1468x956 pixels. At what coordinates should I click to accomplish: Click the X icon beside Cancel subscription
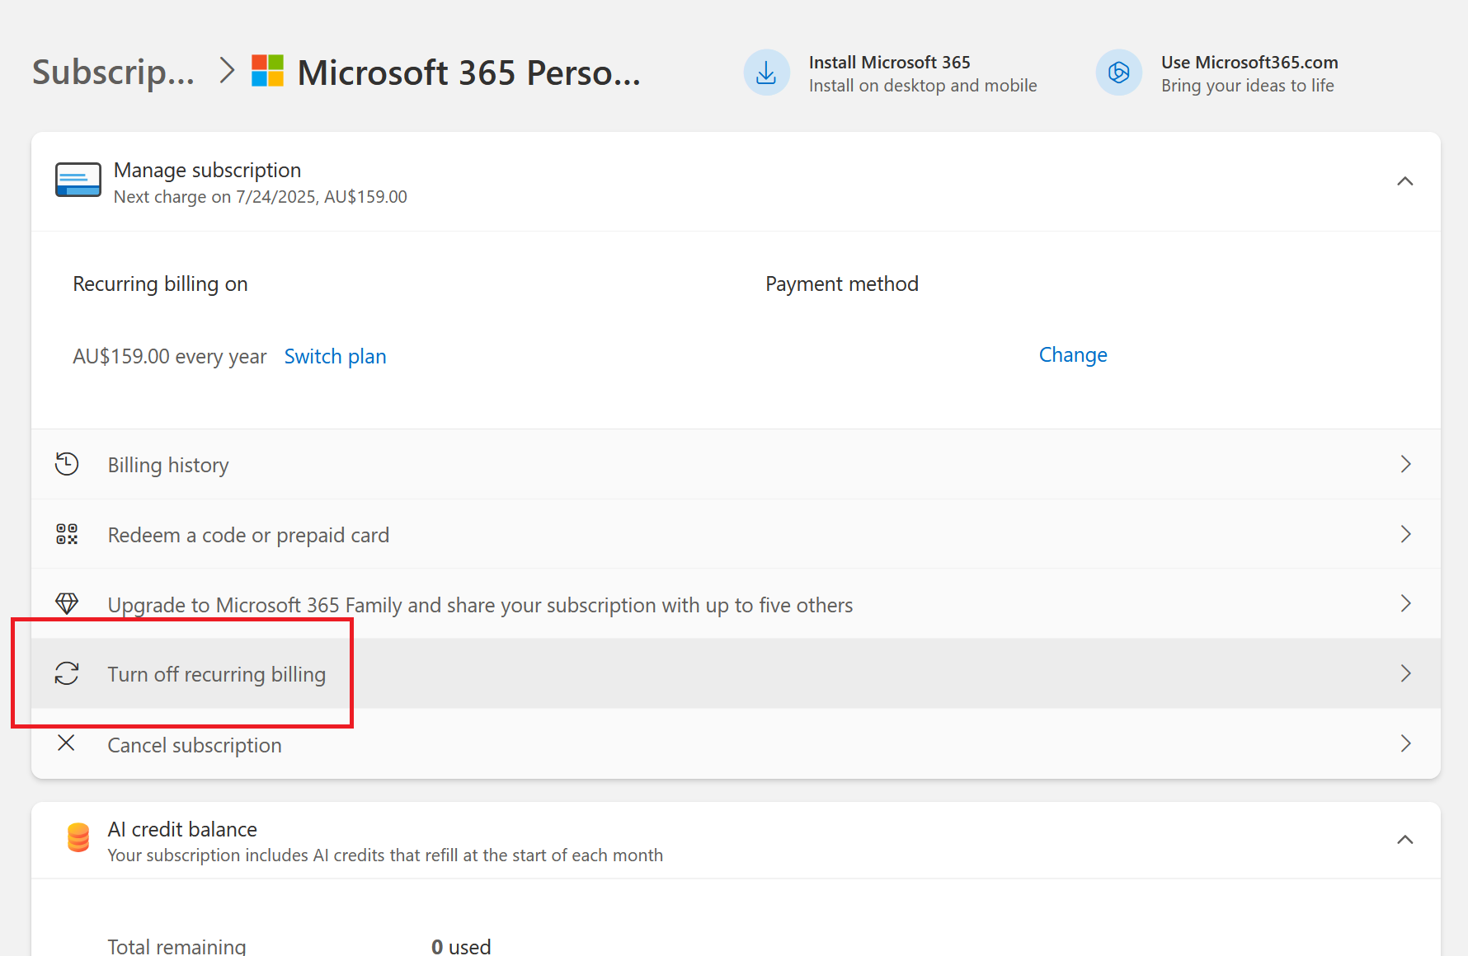(66, 743)
